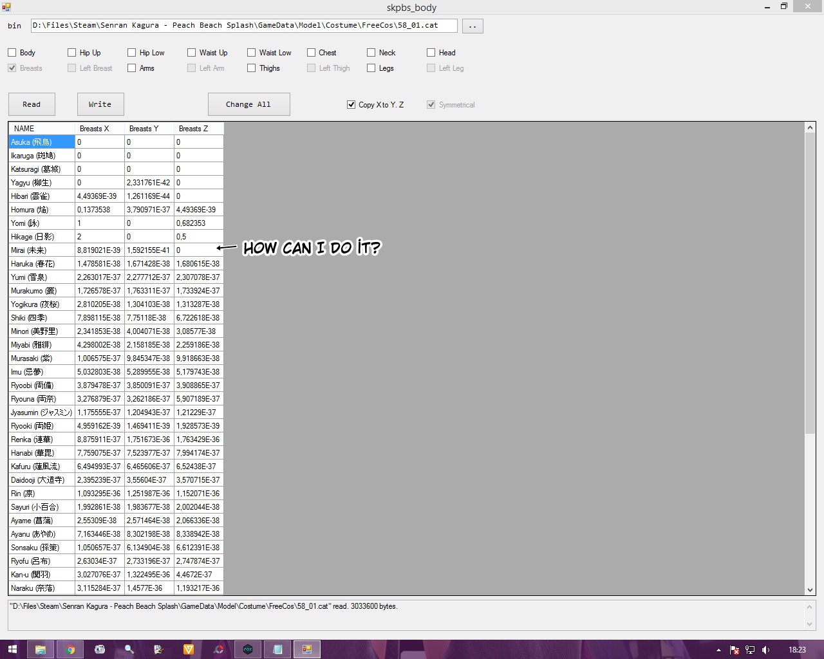Click the Breasts Z column header

199,129
